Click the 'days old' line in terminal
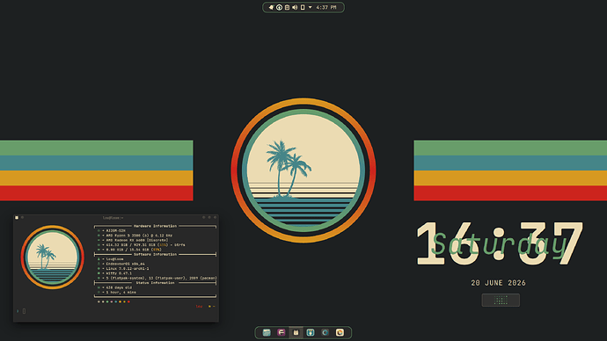Viewport: 607px width, 341px height. [x=115, y=287]
